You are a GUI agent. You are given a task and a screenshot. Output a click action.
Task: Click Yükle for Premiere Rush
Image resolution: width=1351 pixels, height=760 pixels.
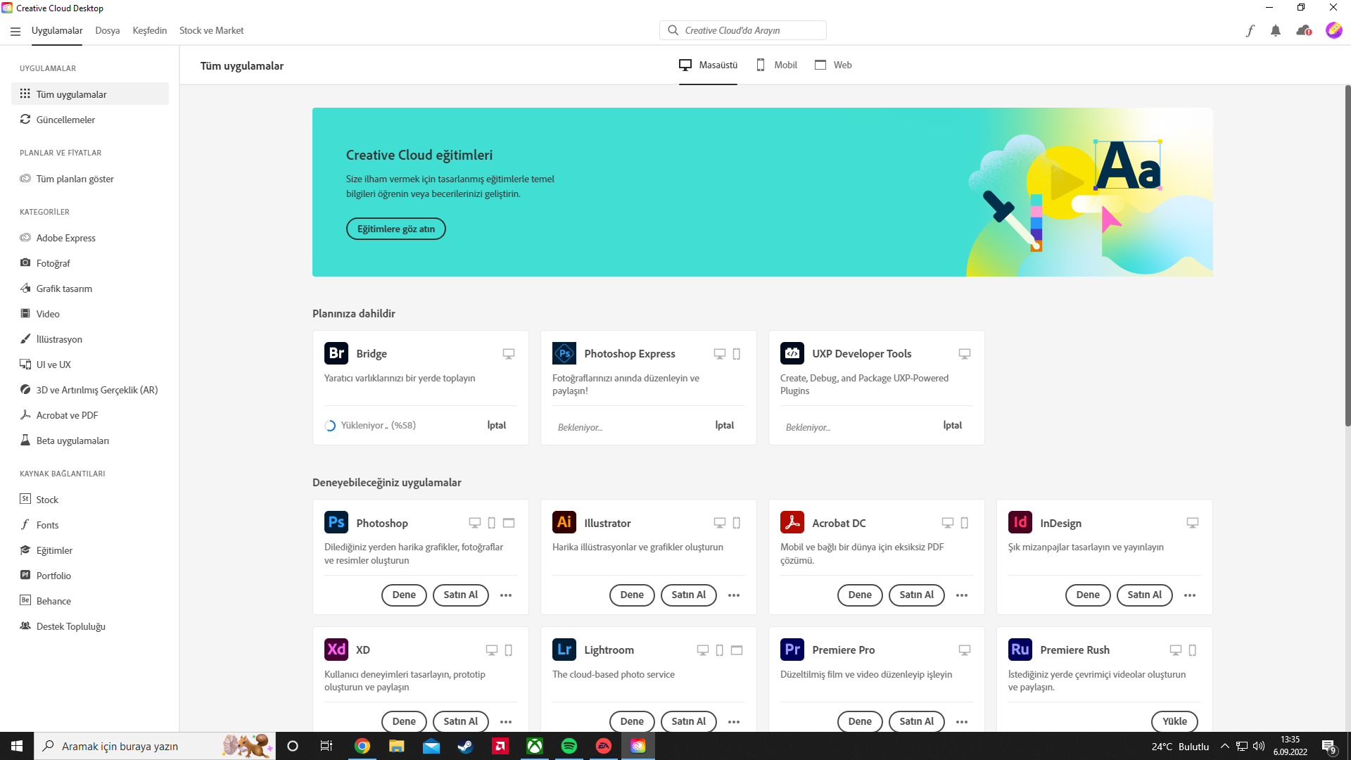point(1174,721)
